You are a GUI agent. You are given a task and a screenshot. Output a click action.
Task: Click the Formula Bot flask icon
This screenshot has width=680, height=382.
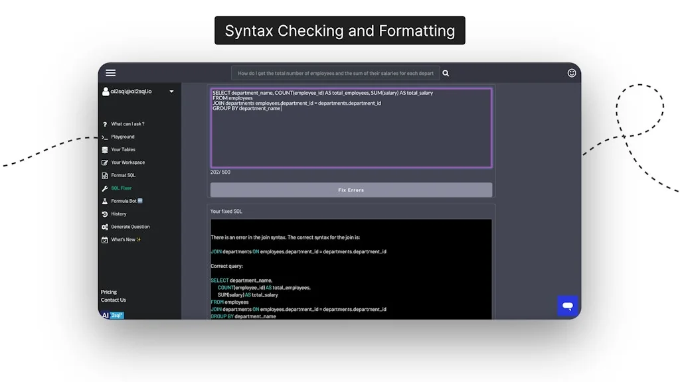[x=105, y=201]
